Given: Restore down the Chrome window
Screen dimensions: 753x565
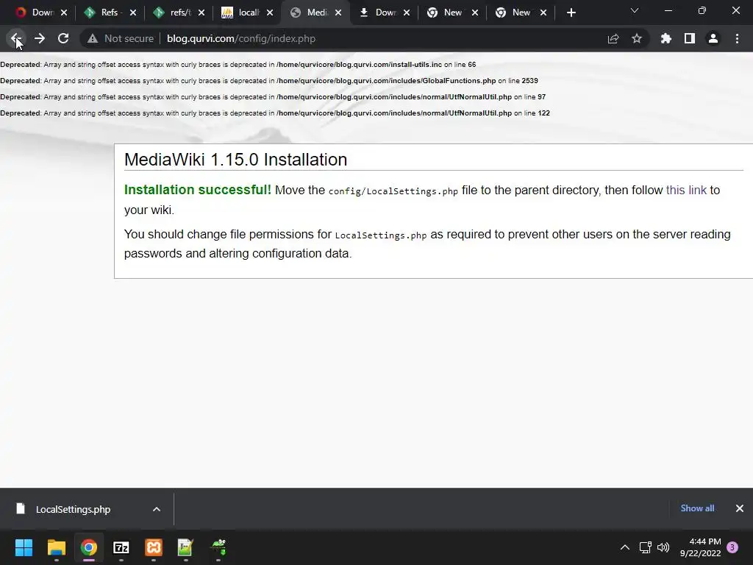Looking at the screenshot, I should pyautogui.click(x=702, y=10).
